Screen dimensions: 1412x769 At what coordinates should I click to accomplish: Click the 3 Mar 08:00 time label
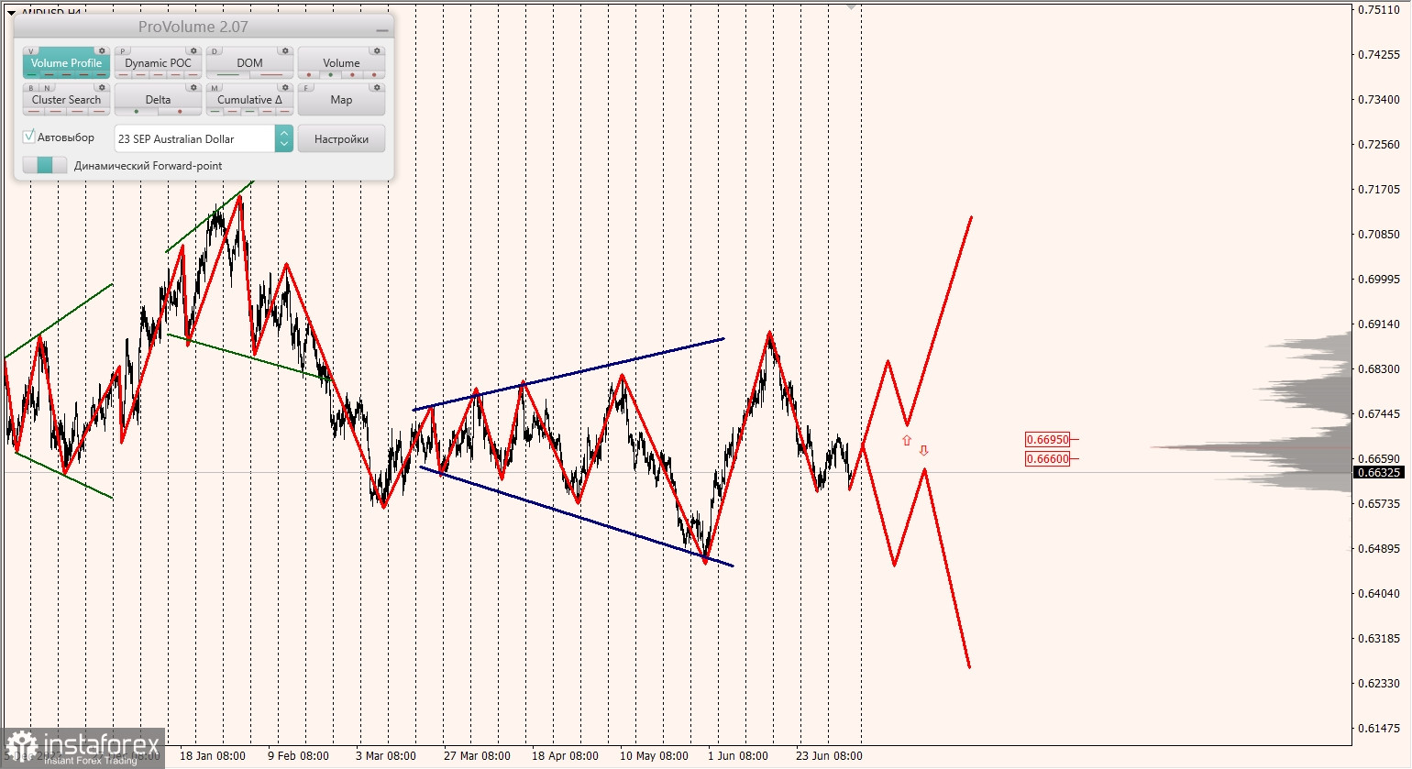[x=386, y=756]
